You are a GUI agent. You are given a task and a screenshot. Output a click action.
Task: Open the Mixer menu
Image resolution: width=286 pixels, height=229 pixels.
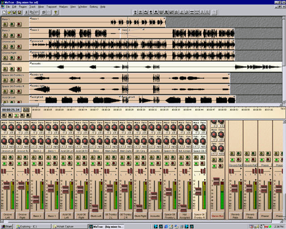click(41, 7)
